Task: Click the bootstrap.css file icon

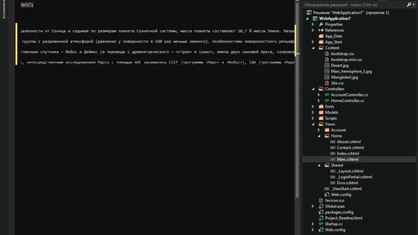Action: pyautogui.click(x=327, y=54)
